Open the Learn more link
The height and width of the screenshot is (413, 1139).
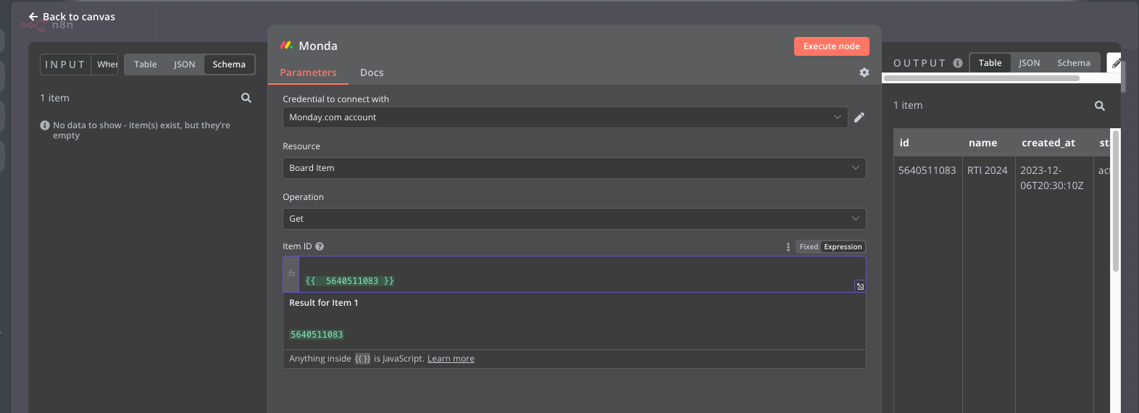click(x=451, y=359)
